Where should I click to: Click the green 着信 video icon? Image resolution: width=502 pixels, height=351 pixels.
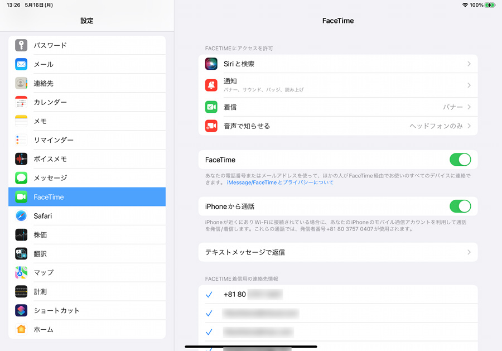[x=211, y=107]
